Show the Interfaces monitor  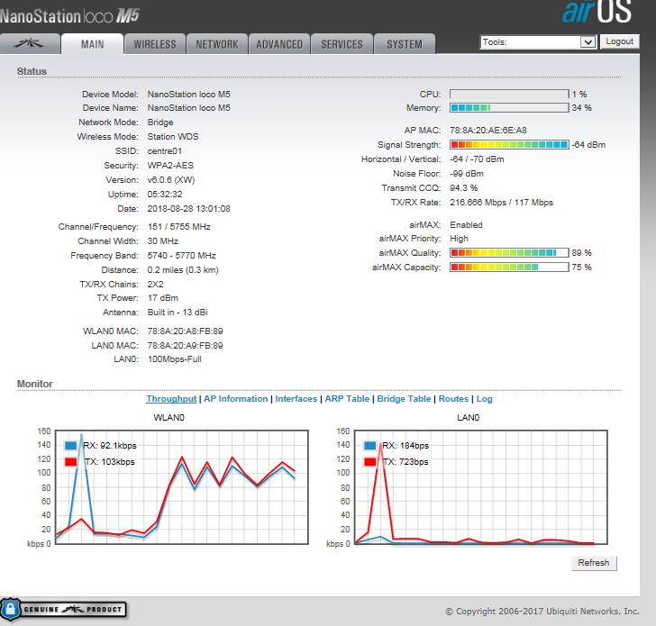296,399
